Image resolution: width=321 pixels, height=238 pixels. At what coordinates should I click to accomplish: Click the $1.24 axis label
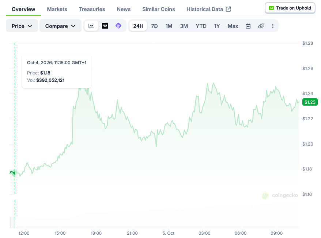coord(308,94)
